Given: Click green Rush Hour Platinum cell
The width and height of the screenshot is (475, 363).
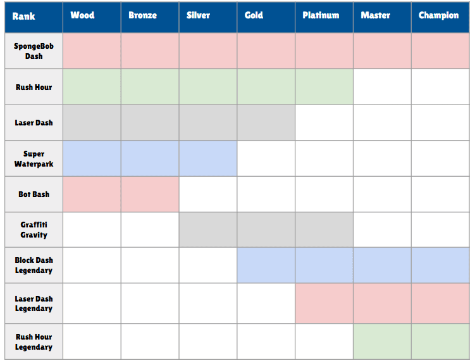Looking at the screenshot, I should pyautogui.click(x=324, y=87).
